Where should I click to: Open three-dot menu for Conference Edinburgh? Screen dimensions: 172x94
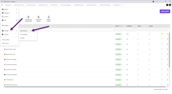click(x=167, y=59)
